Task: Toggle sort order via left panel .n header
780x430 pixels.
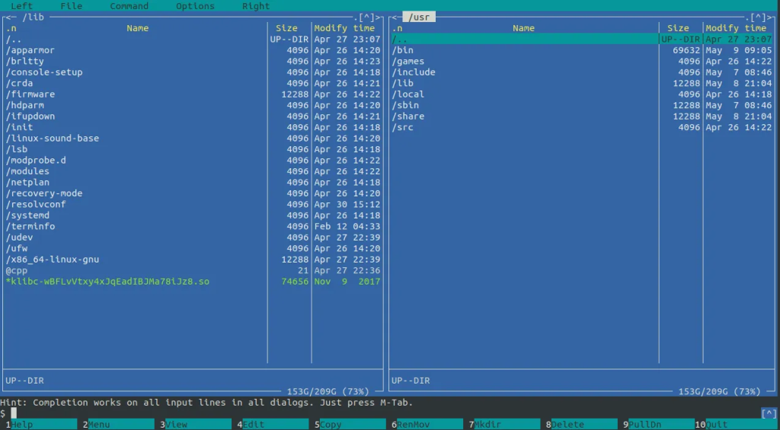Action: 11,28
